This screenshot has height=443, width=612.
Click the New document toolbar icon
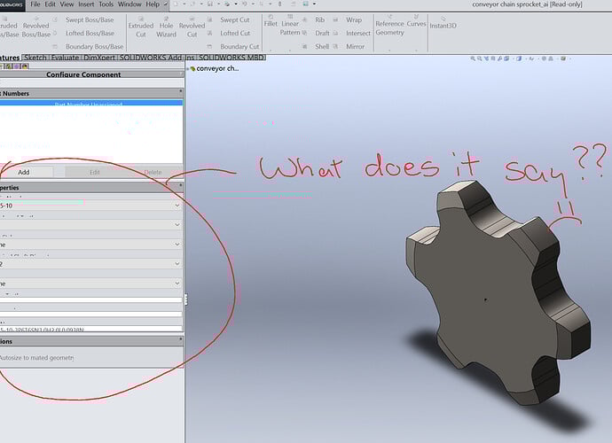pos(176,4)
